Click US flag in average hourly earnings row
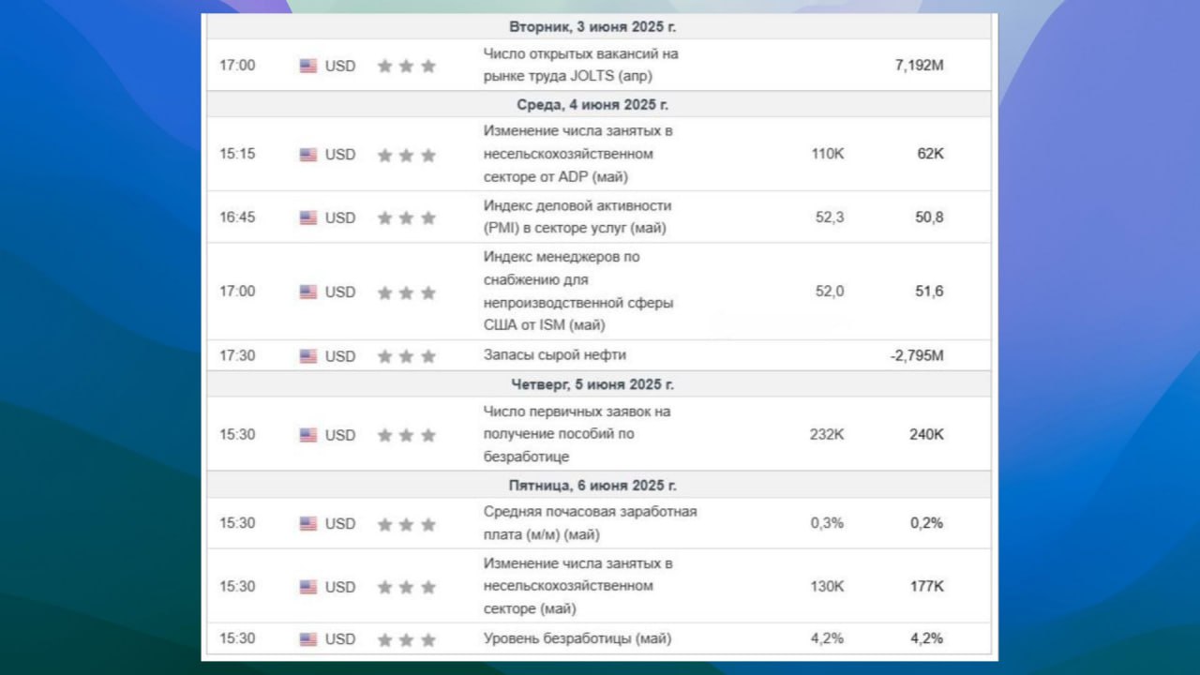 coord(308,524)
